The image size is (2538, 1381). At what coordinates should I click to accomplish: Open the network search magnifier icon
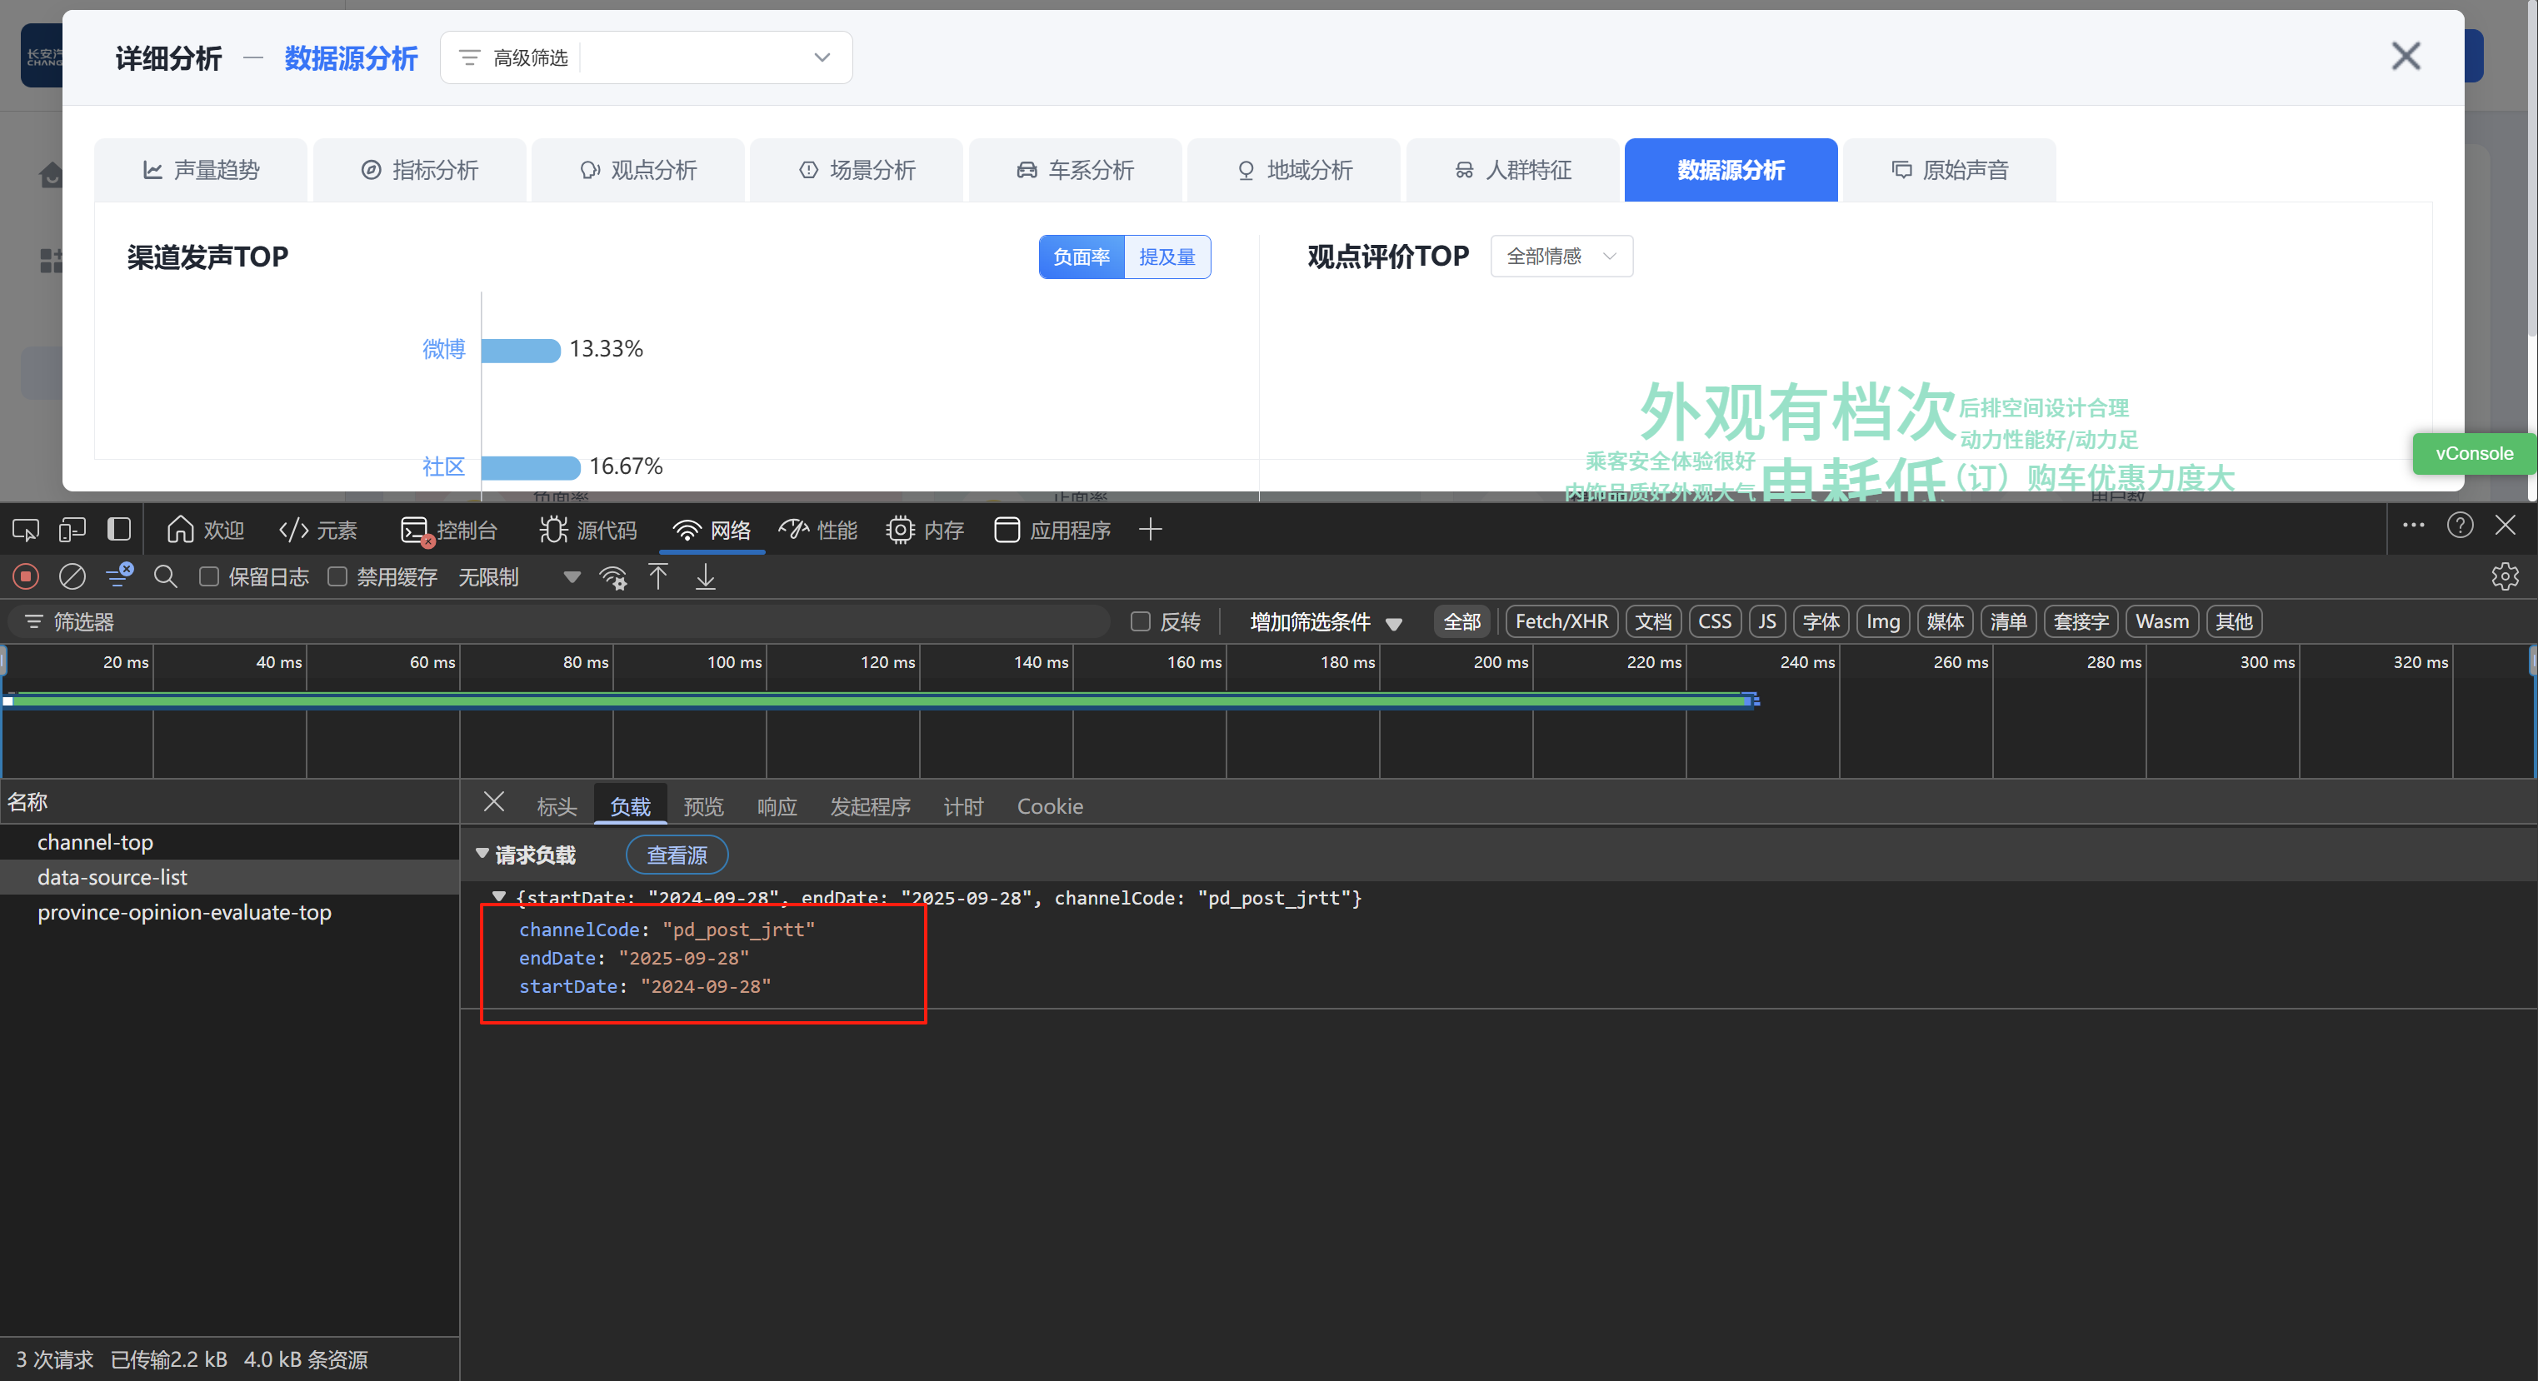pyautogui.click(x=166, y=576)
